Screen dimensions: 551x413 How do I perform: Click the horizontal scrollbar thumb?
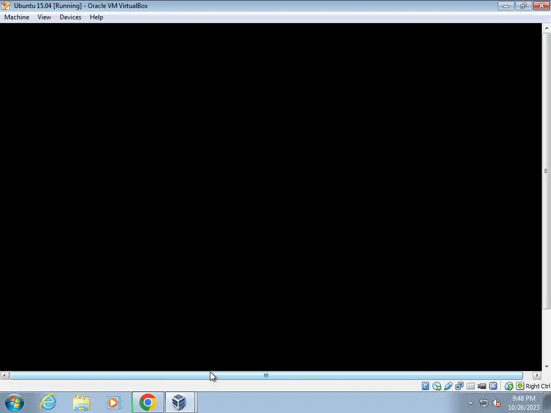[x=266, y=375]
